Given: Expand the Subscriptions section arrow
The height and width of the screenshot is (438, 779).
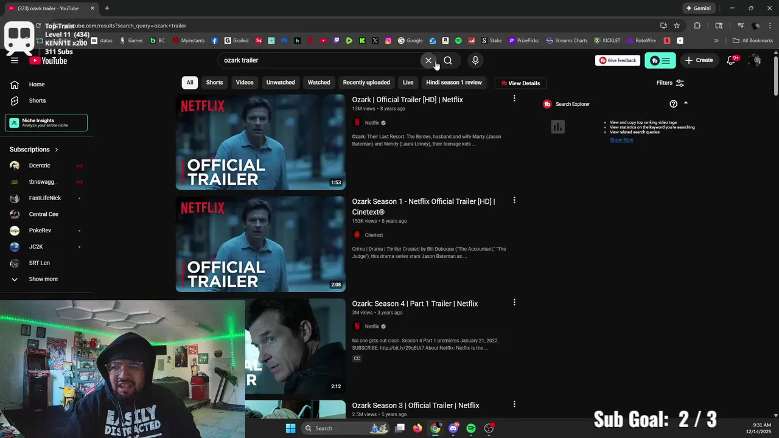Looking at the screenshot, I should pos(57,150).
